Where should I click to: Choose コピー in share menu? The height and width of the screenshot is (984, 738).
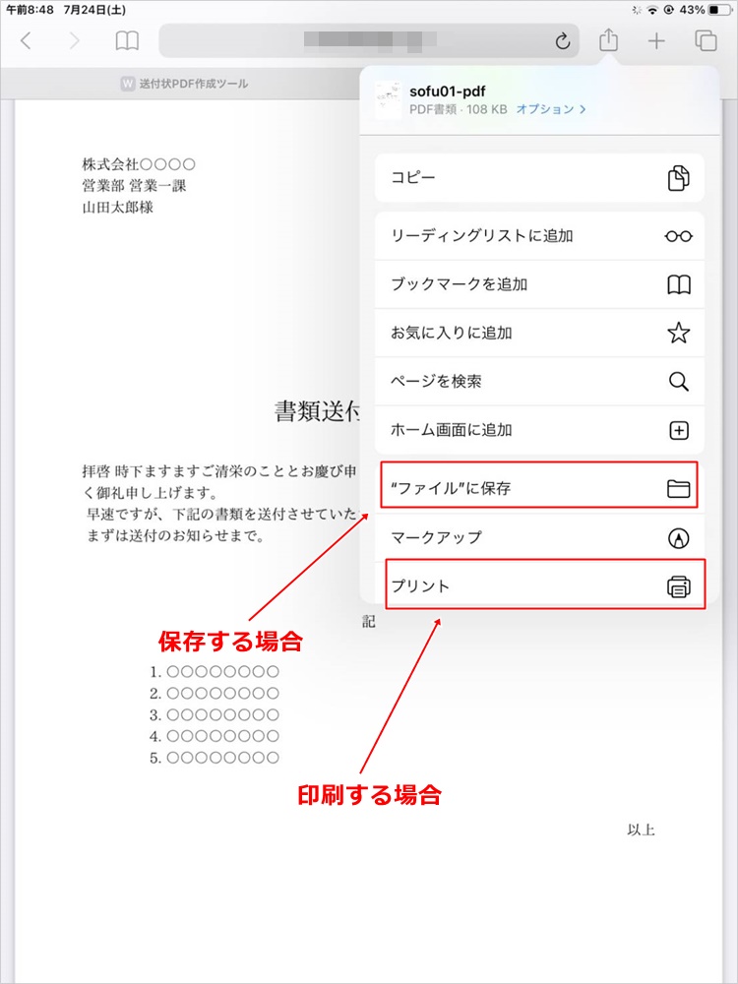(x=539, y=177)
